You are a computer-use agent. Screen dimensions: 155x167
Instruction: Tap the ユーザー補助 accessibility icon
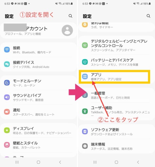[85, 111]
